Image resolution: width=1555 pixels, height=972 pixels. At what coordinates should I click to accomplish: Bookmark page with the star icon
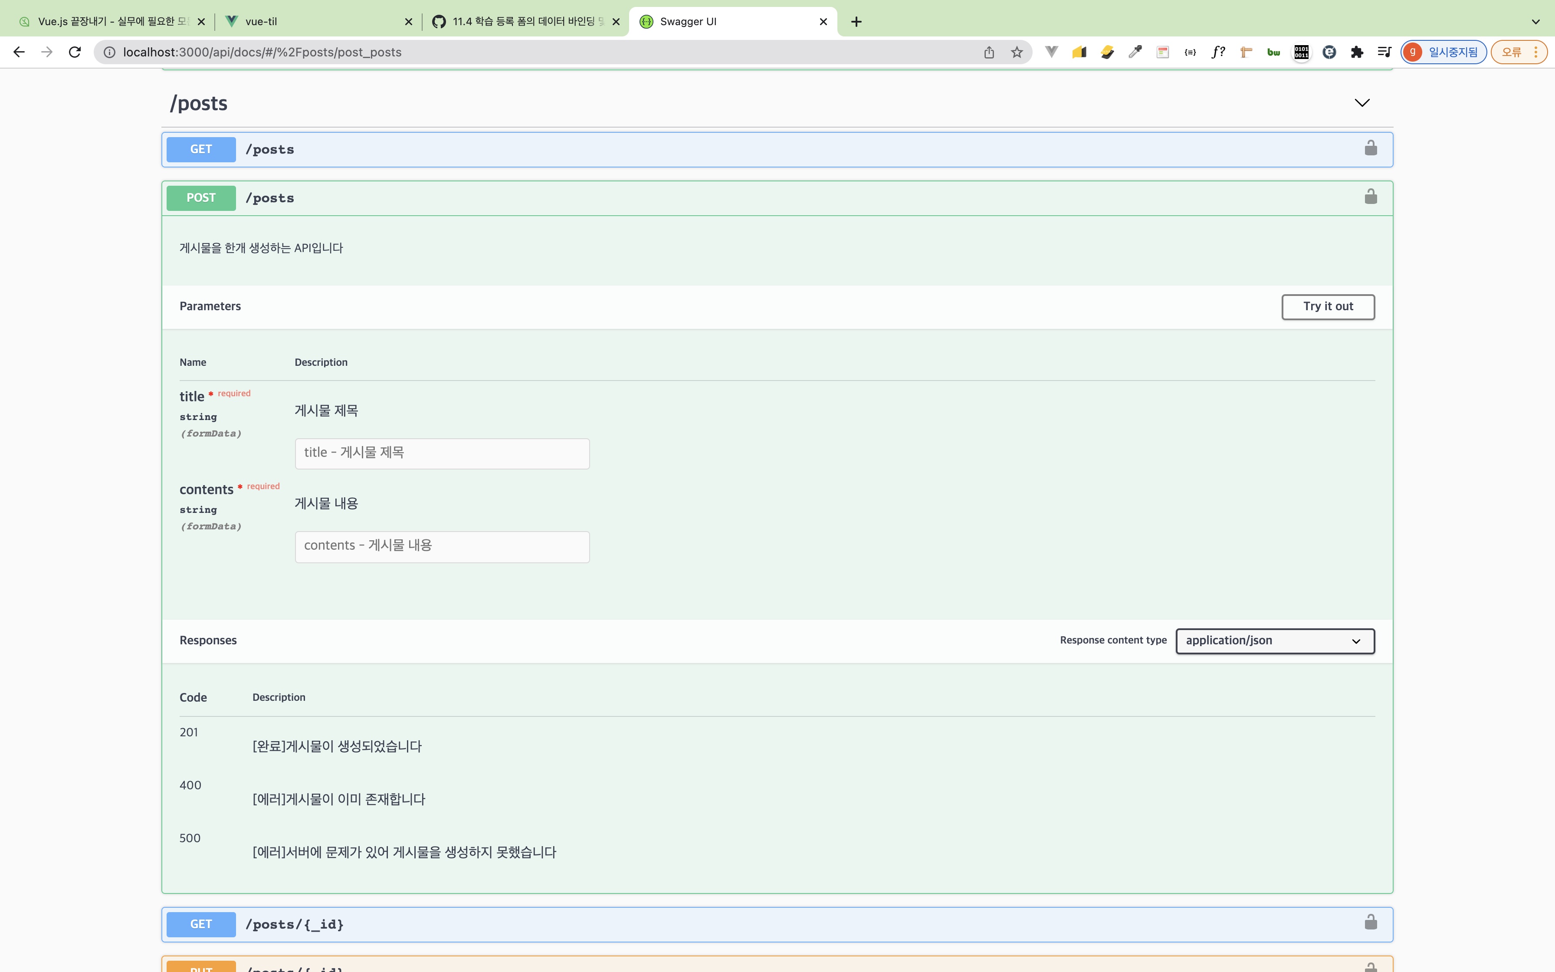pyautogui.click(x=1017, y=52)
